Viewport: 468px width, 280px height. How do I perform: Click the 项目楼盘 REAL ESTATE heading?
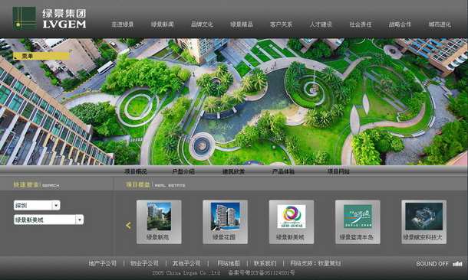(156, 185)
